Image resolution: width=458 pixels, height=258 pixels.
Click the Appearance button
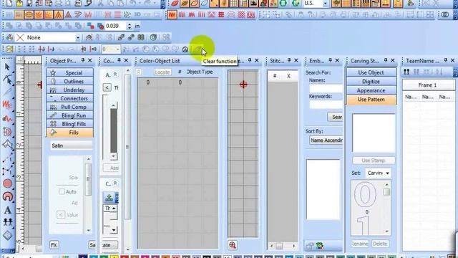coord(371,90)
